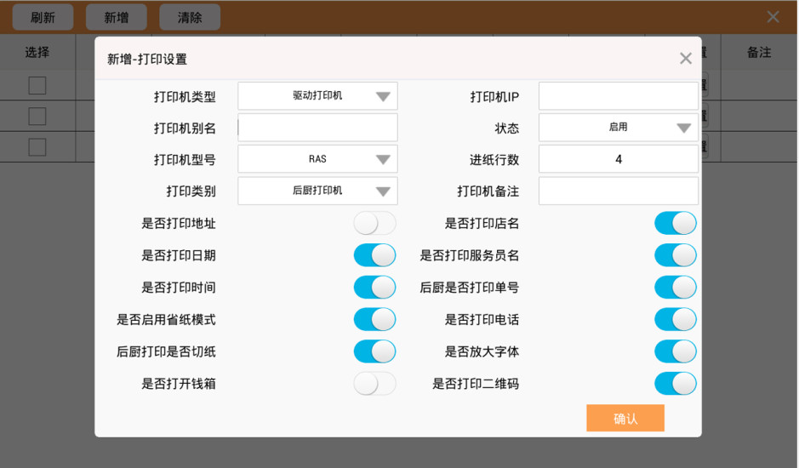Disable the 是否打印时间 switch
This screenshot has width=799, height=468.
(x=374, y=288)
